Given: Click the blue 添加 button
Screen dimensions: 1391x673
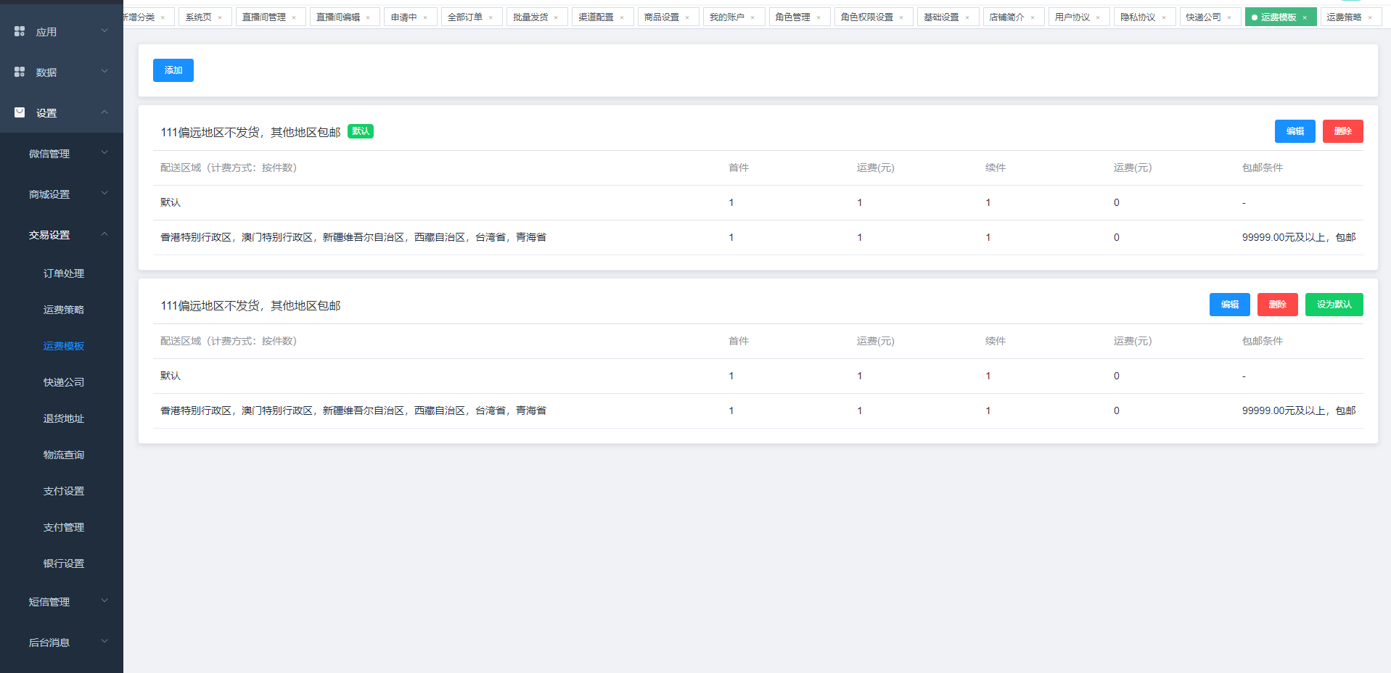Looking at the screenshot, I should click(173, 70).
